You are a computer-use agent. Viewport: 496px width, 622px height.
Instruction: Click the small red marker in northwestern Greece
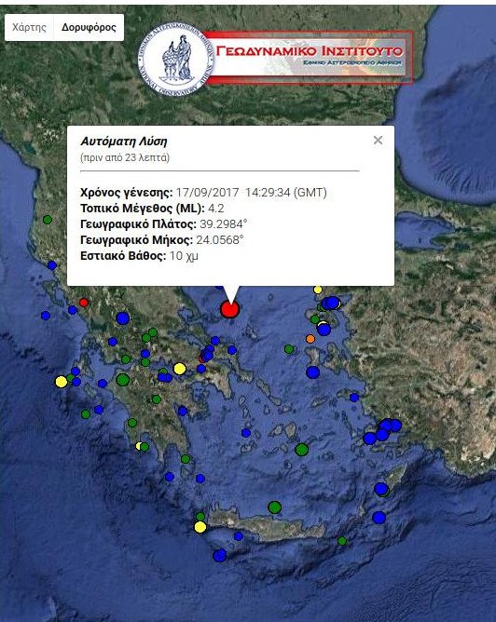(83, 303)
